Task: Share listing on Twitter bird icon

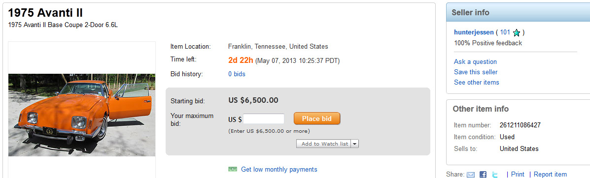Action: click(x=495, y=175)
